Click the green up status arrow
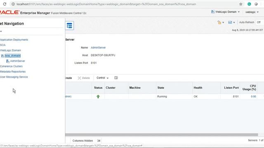Image resolution: width=264 pixels, height=148 pixels. tap(98, 97)
